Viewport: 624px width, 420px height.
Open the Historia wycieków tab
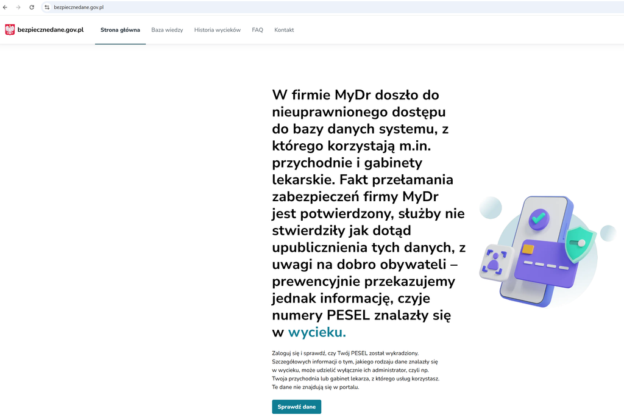[218, 30]
